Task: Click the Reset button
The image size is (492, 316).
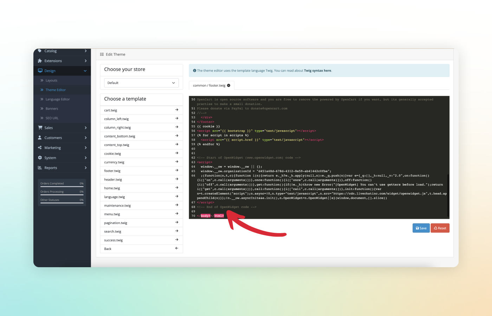Action: click(x=440, y=228)
